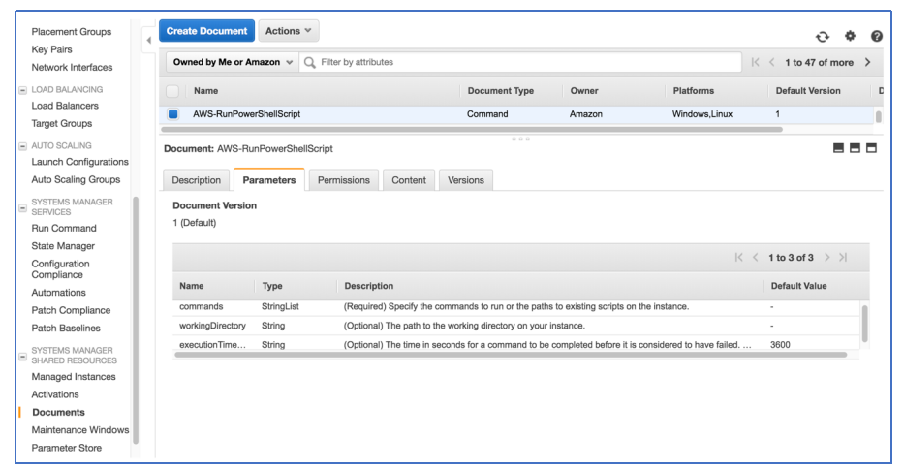904x470 pixels.
Task: Click the sidebar vertical scrollbar
Action: click(136, 320)
